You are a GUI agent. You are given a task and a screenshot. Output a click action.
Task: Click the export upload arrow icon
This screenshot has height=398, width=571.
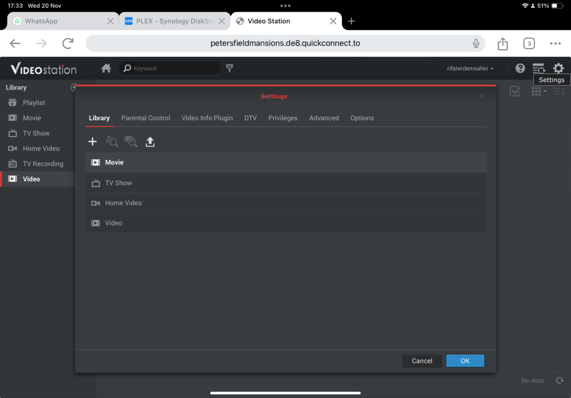[x=150, y=141]
